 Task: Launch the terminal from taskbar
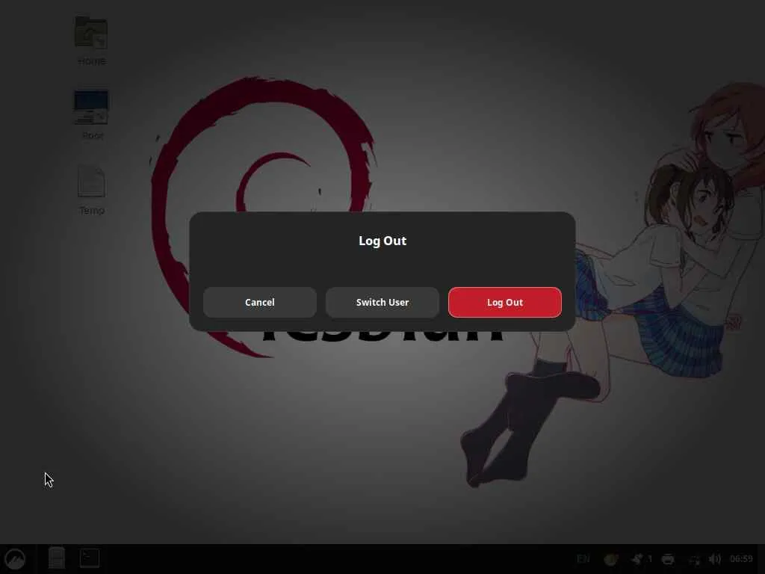pyautogui.click(x=90, y=558)
